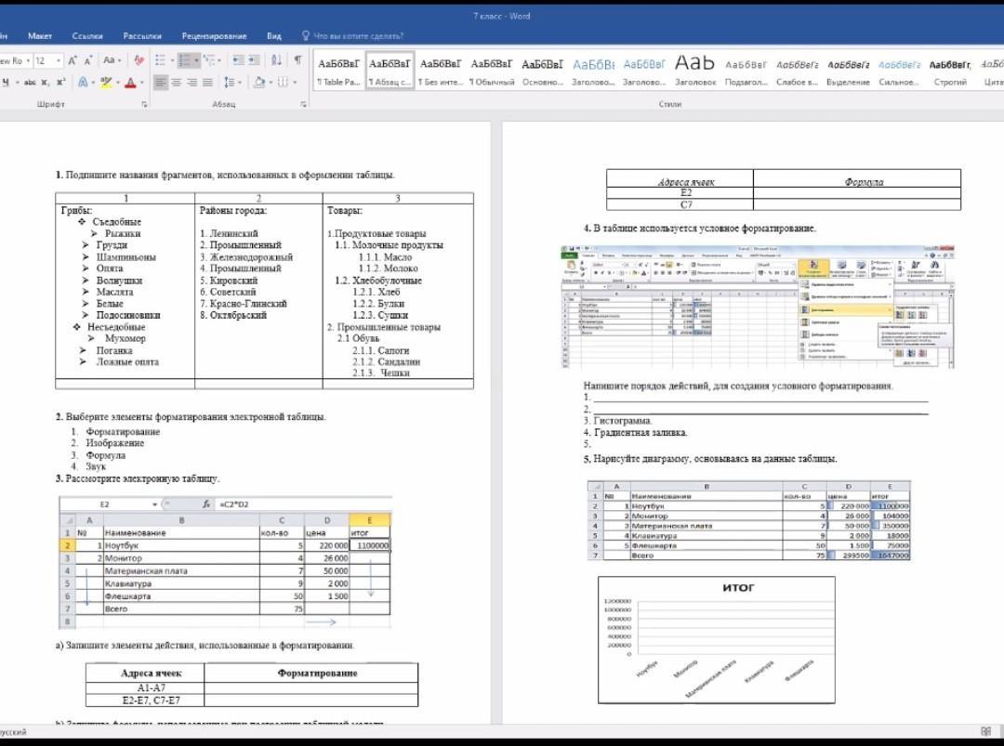The image size is (1004, 746).
Task: Click the Decrease indent icon
Action: pos(238,60)
